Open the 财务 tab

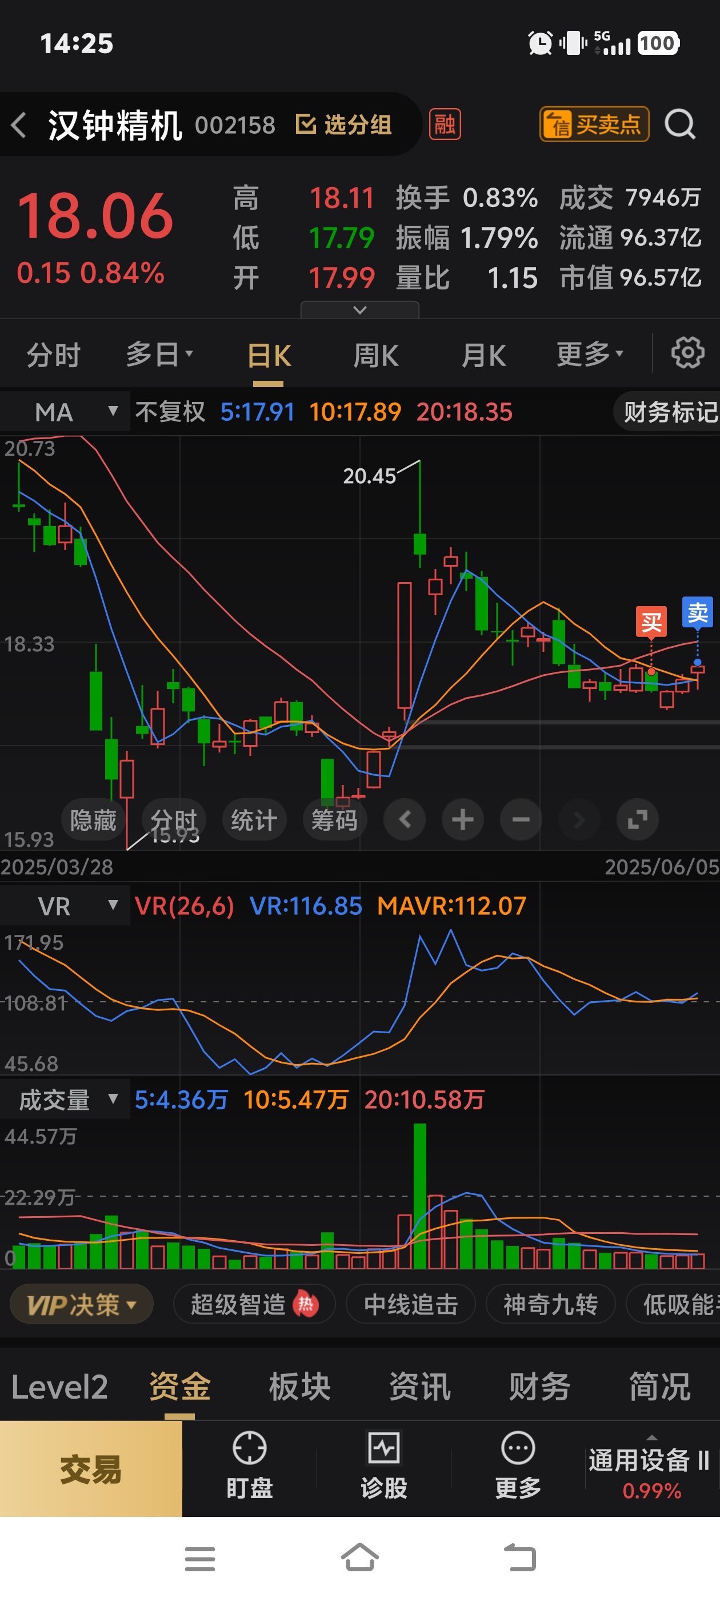[x=539, y=1387]
